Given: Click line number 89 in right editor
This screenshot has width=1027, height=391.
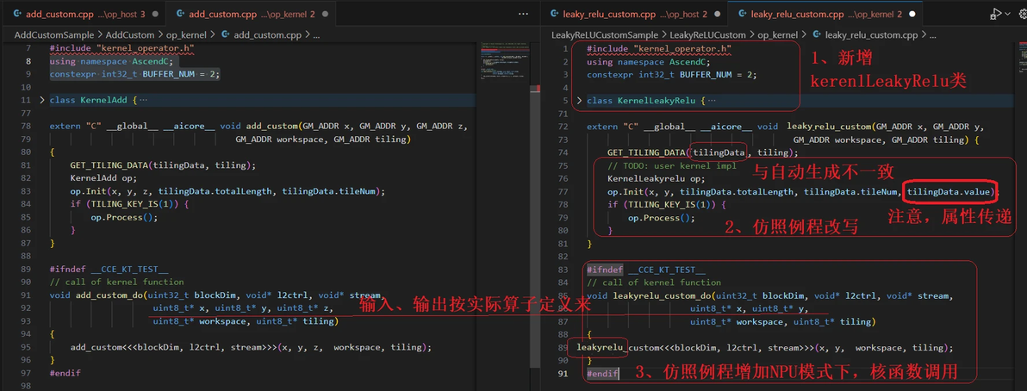Looking at the screenshot, I should (x=563, y=347).
